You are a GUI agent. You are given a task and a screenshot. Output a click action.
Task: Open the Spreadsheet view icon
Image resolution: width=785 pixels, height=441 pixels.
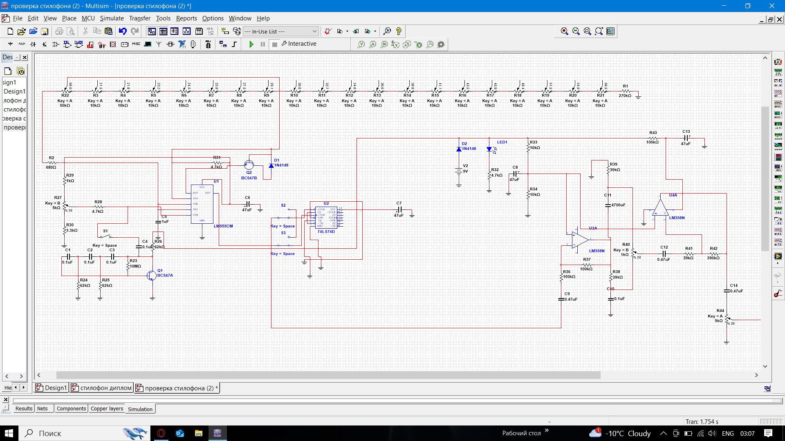point(163,31)
